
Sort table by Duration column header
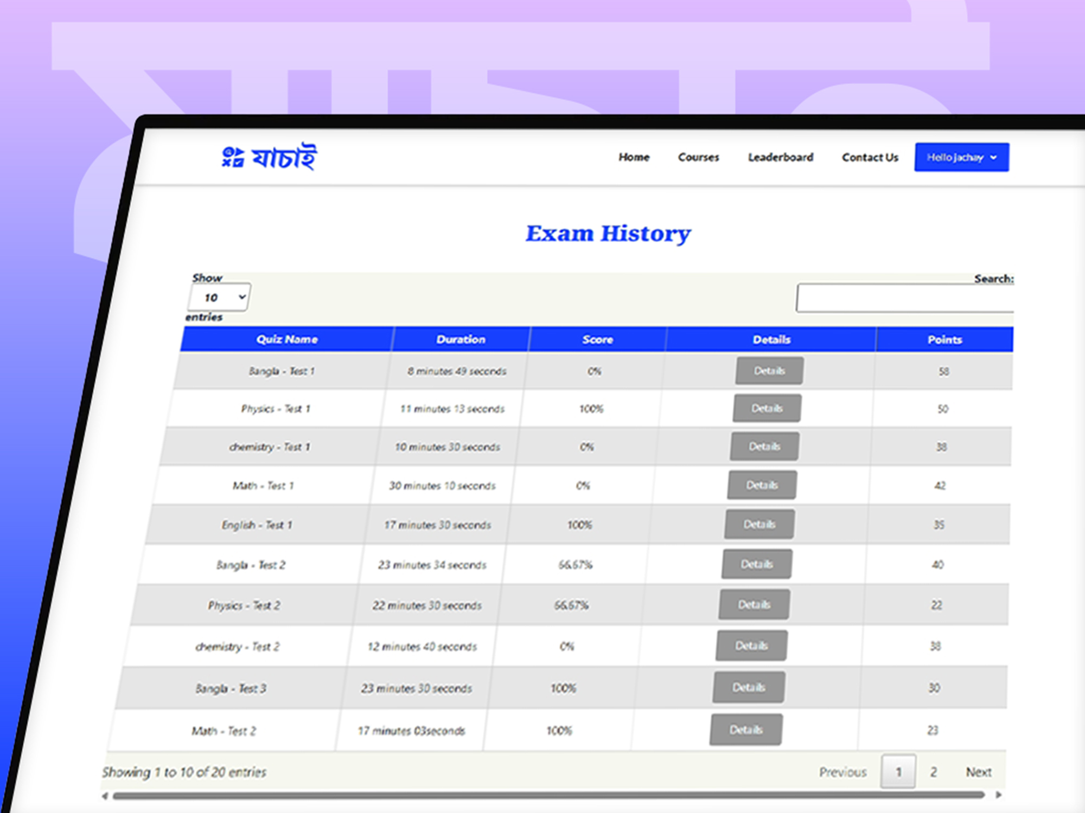[461, 339]
